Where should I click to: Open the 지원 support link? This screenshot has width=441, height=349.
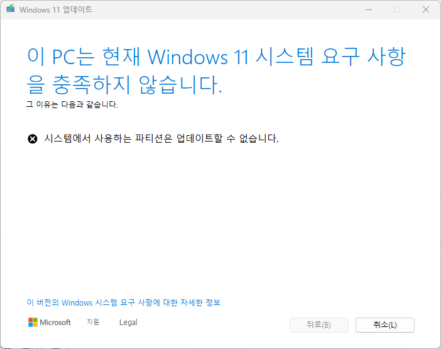pos(93,322)
